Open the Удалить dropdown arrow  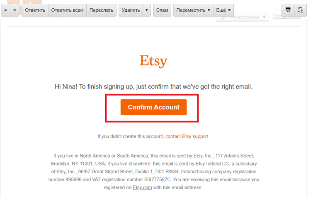(146, 10)
